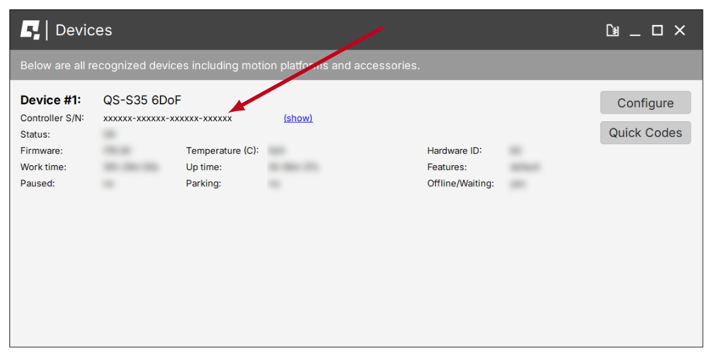Open the Quick Codes panel

645,133
